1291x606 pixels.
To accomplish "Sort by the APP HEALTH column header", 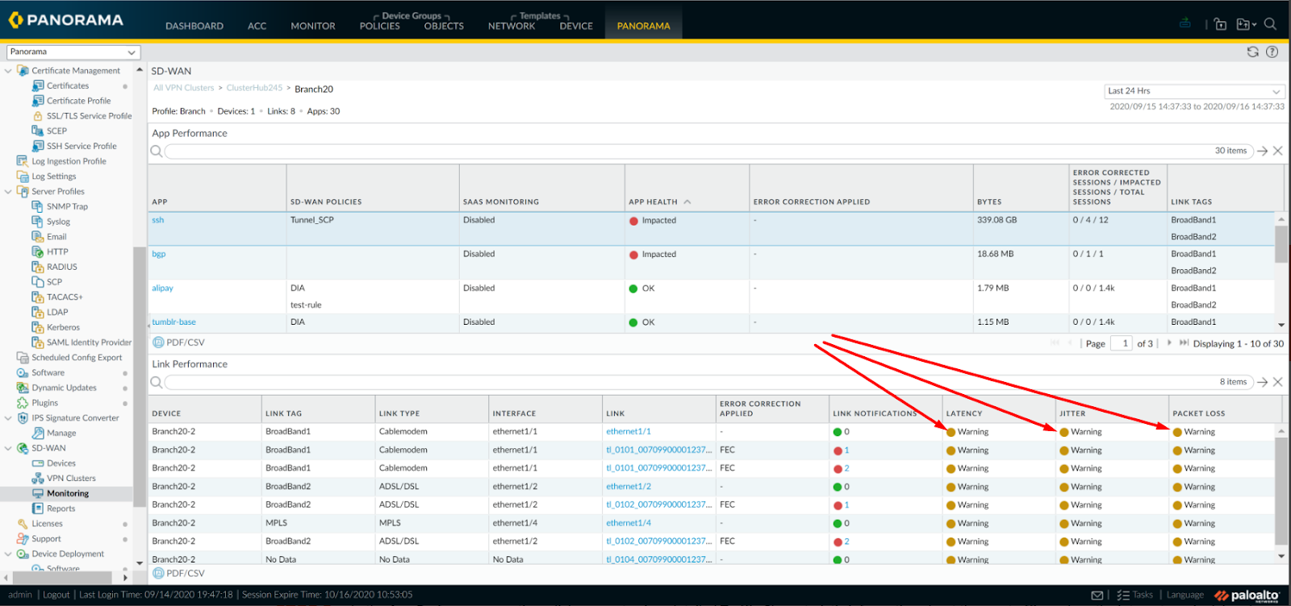I will pyautogui.click(x=653, y=201).
